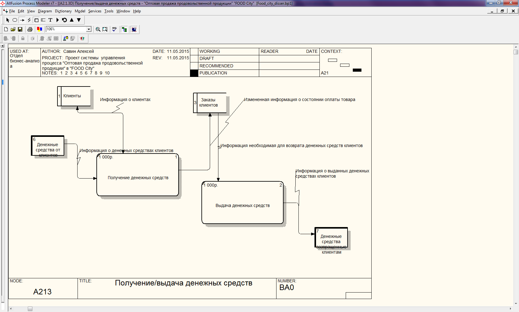Click the Print icon
The image size is (519, 312).
[x=30, y=29]
